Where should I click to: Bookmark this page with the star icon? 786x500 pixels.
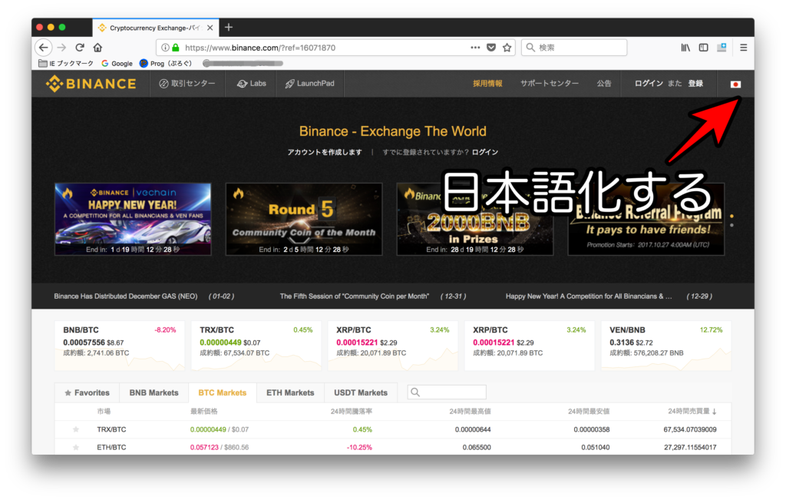click(507, 48)
